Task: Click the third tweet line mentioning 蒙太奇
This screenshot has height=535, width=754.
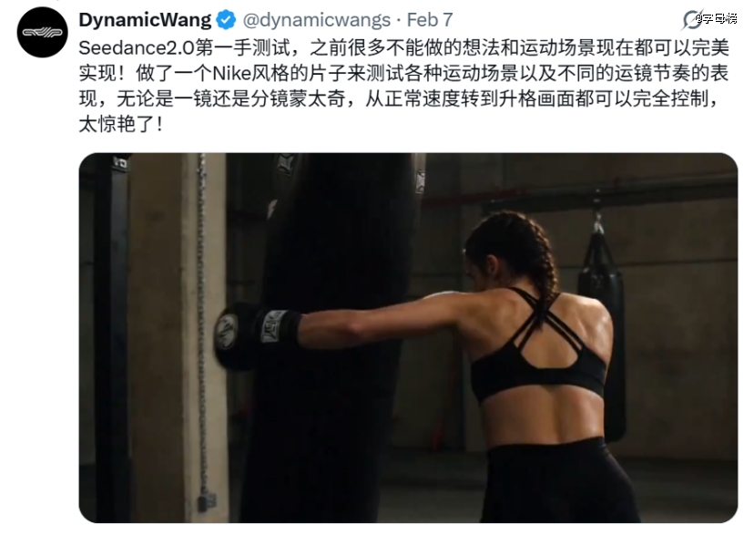Action: (400, 99)
